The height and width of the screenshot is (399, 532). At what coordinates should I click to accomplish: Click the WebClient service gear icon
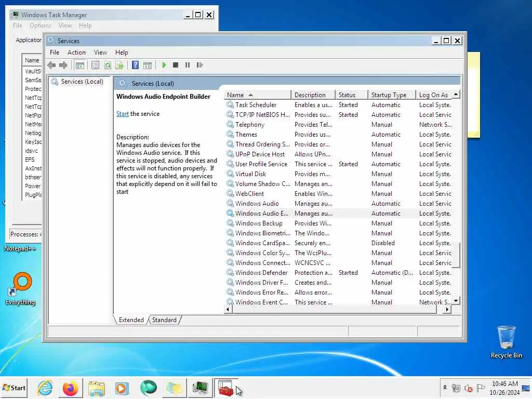click(x=230, y=194)
